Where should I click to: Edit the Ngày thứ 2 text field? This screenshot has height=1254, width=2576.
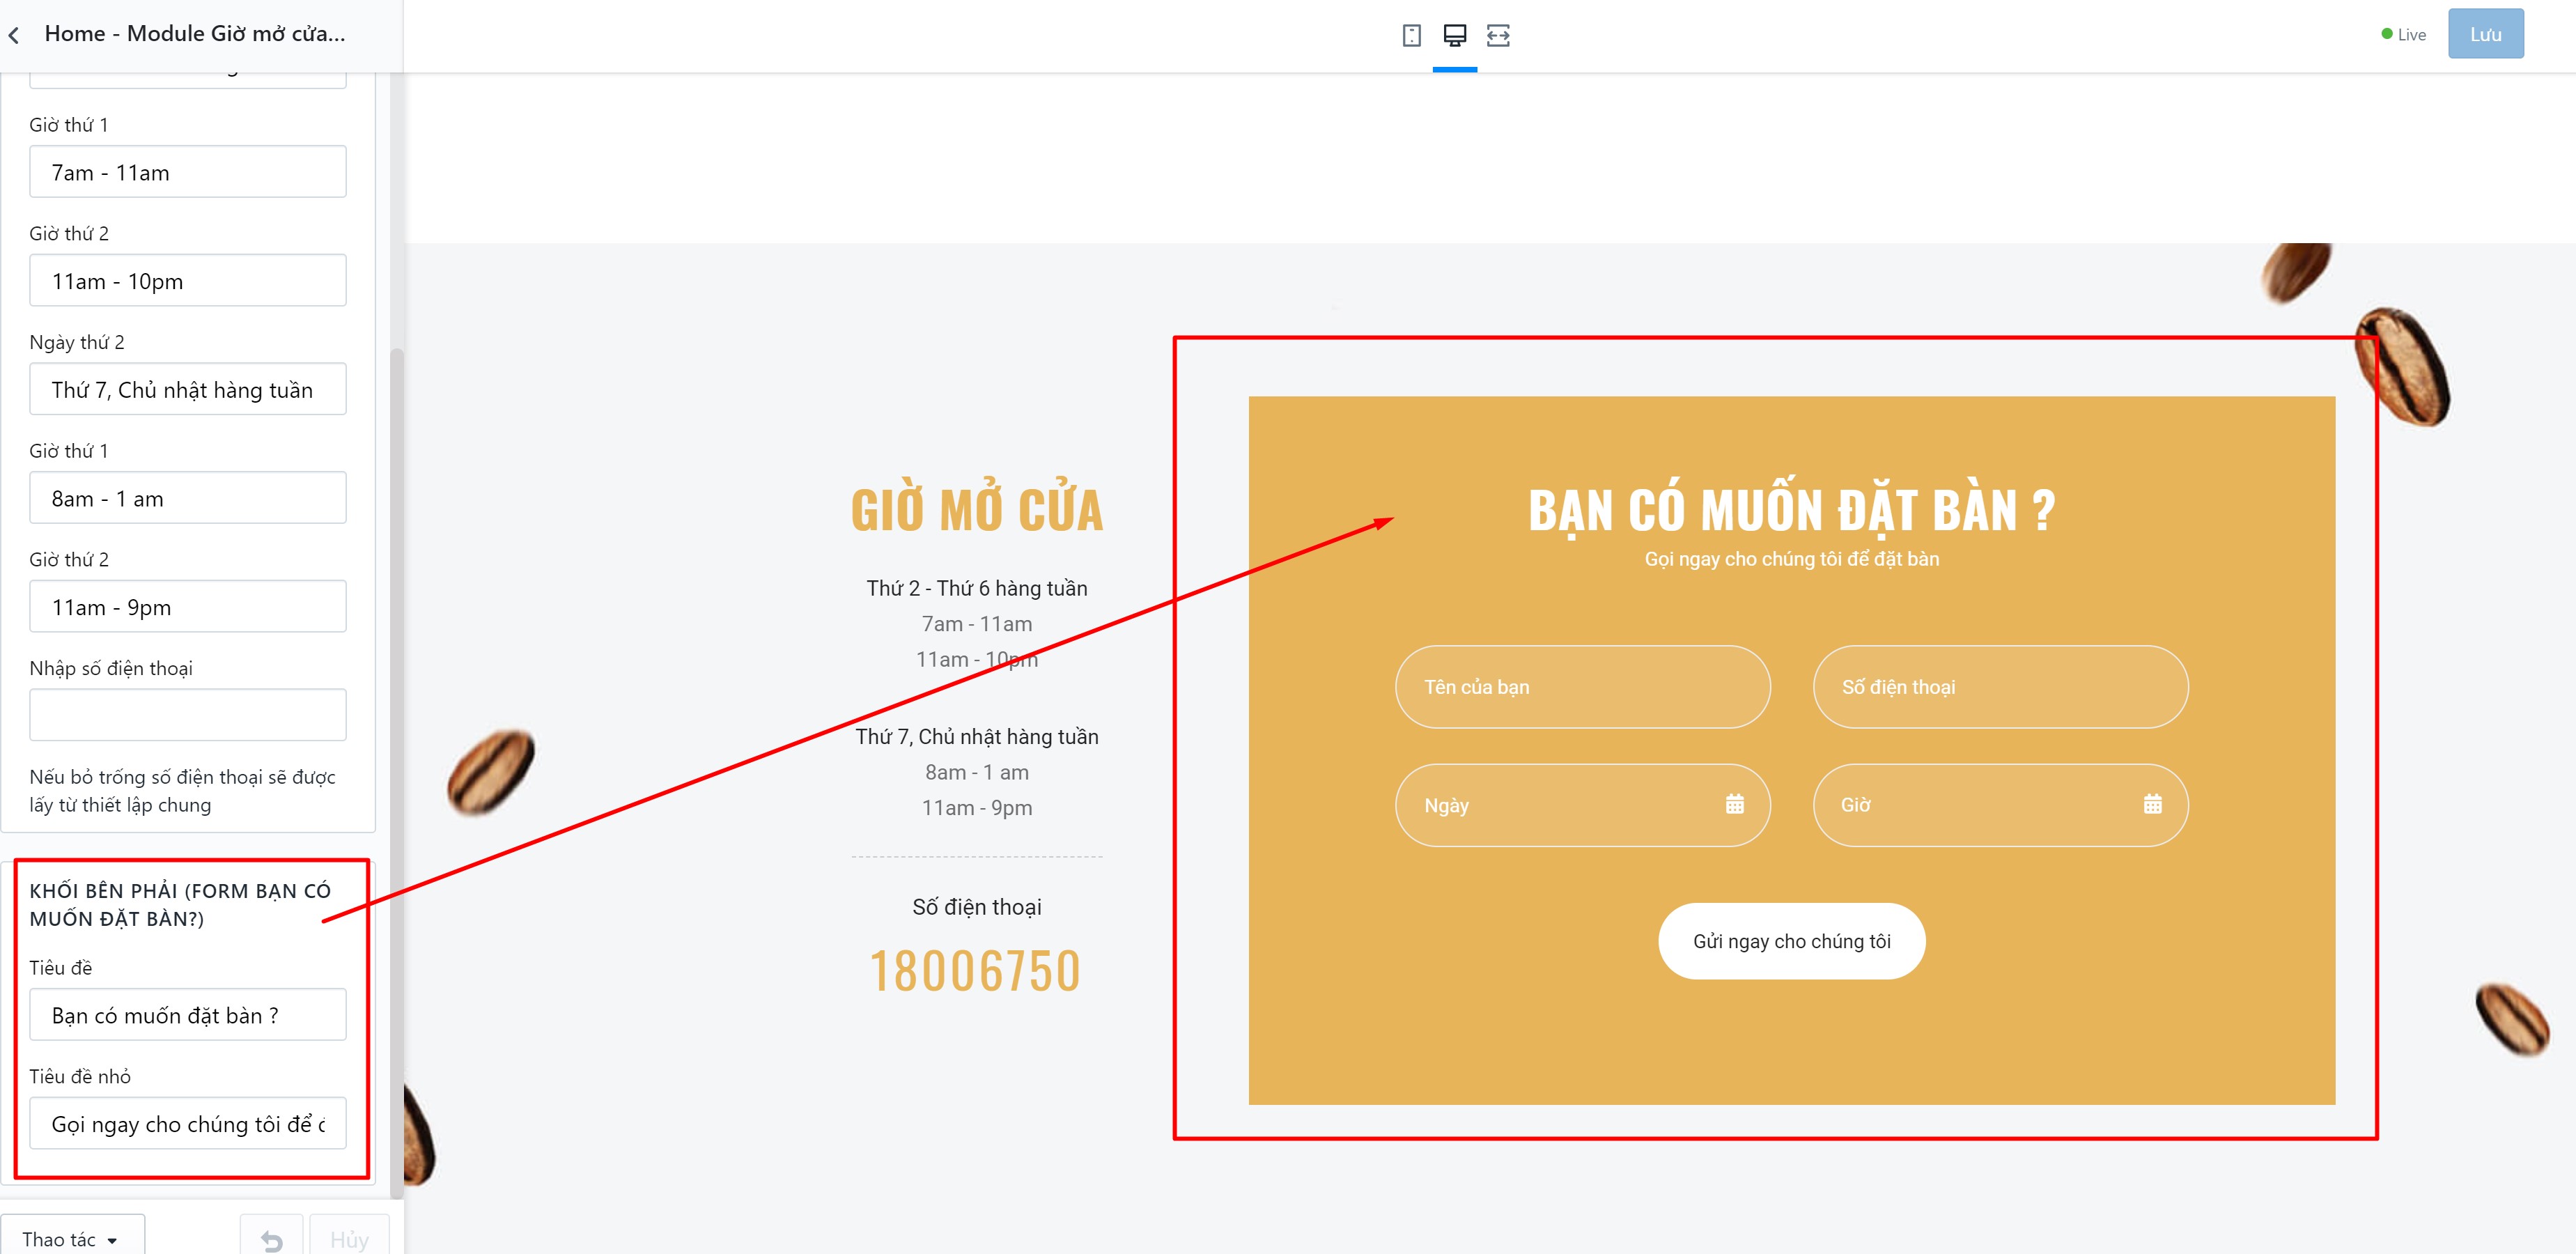(188, 389)
